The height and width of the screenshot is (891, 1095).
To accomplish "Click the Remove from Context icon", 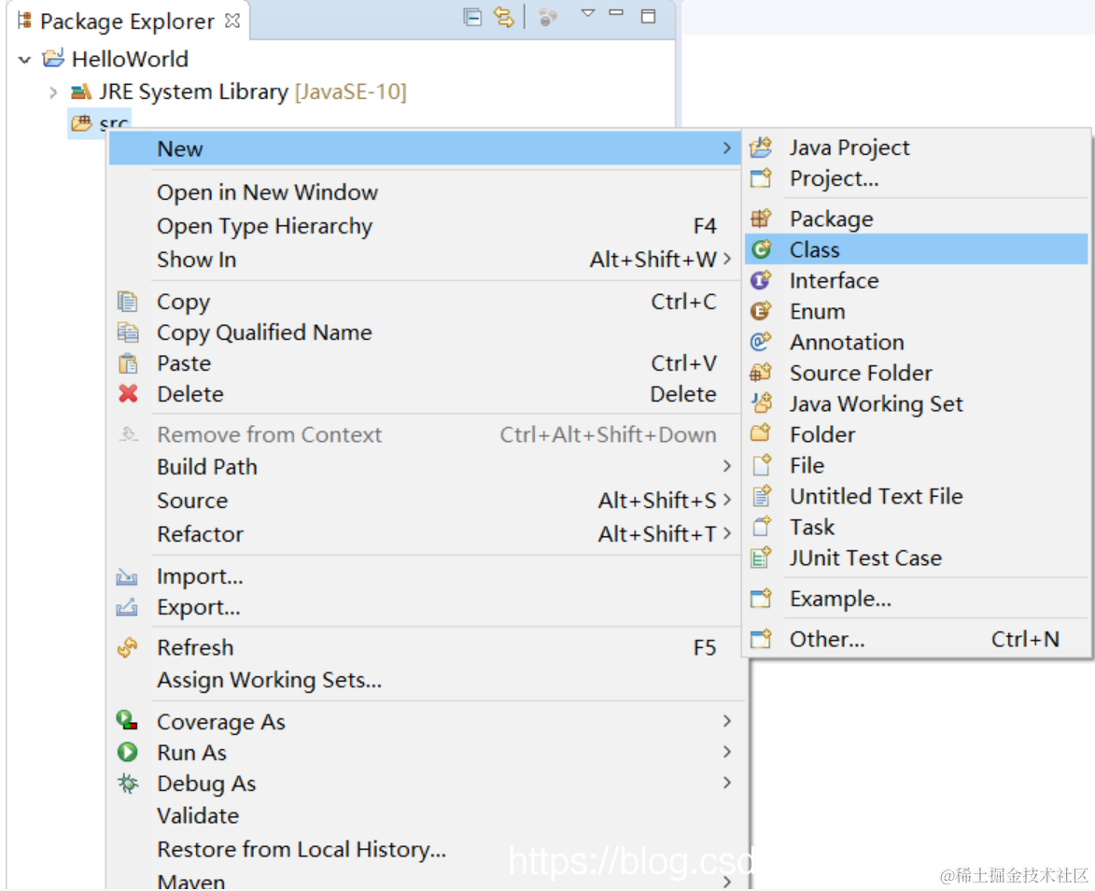I will tap(128, 434).
